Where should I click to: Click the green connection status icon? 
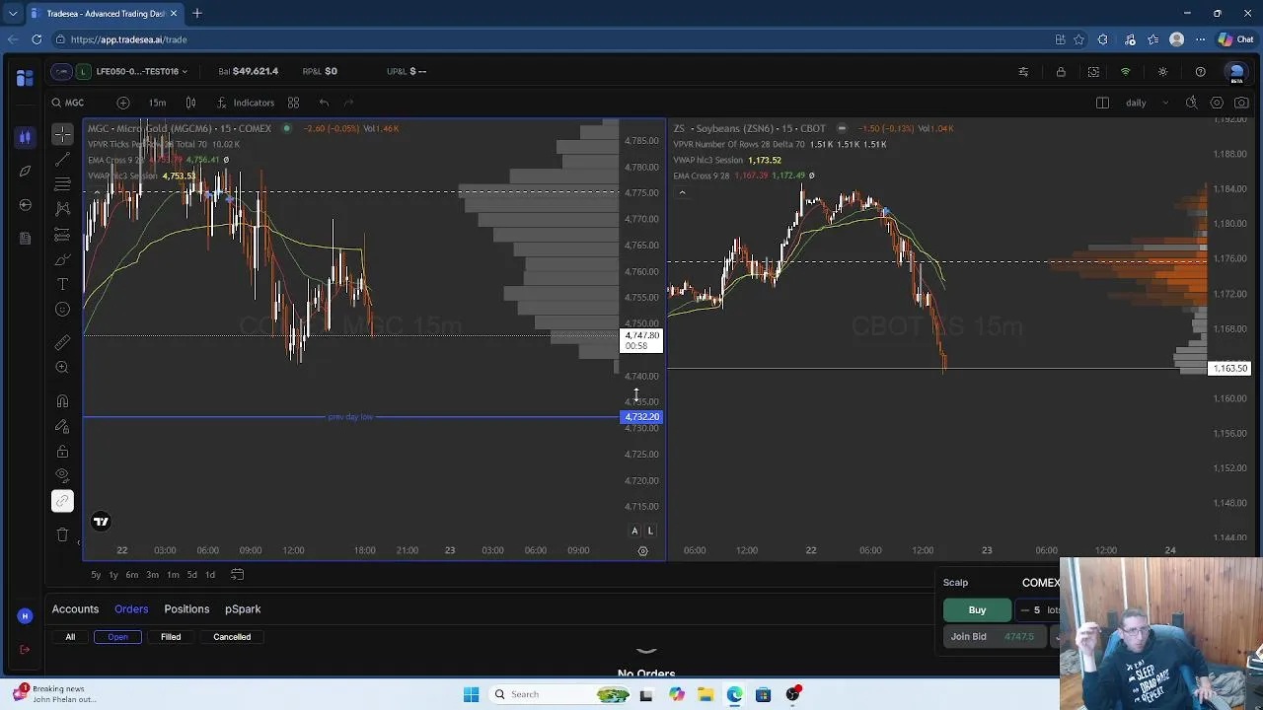pyautogui.click(x=1125, y=72)
